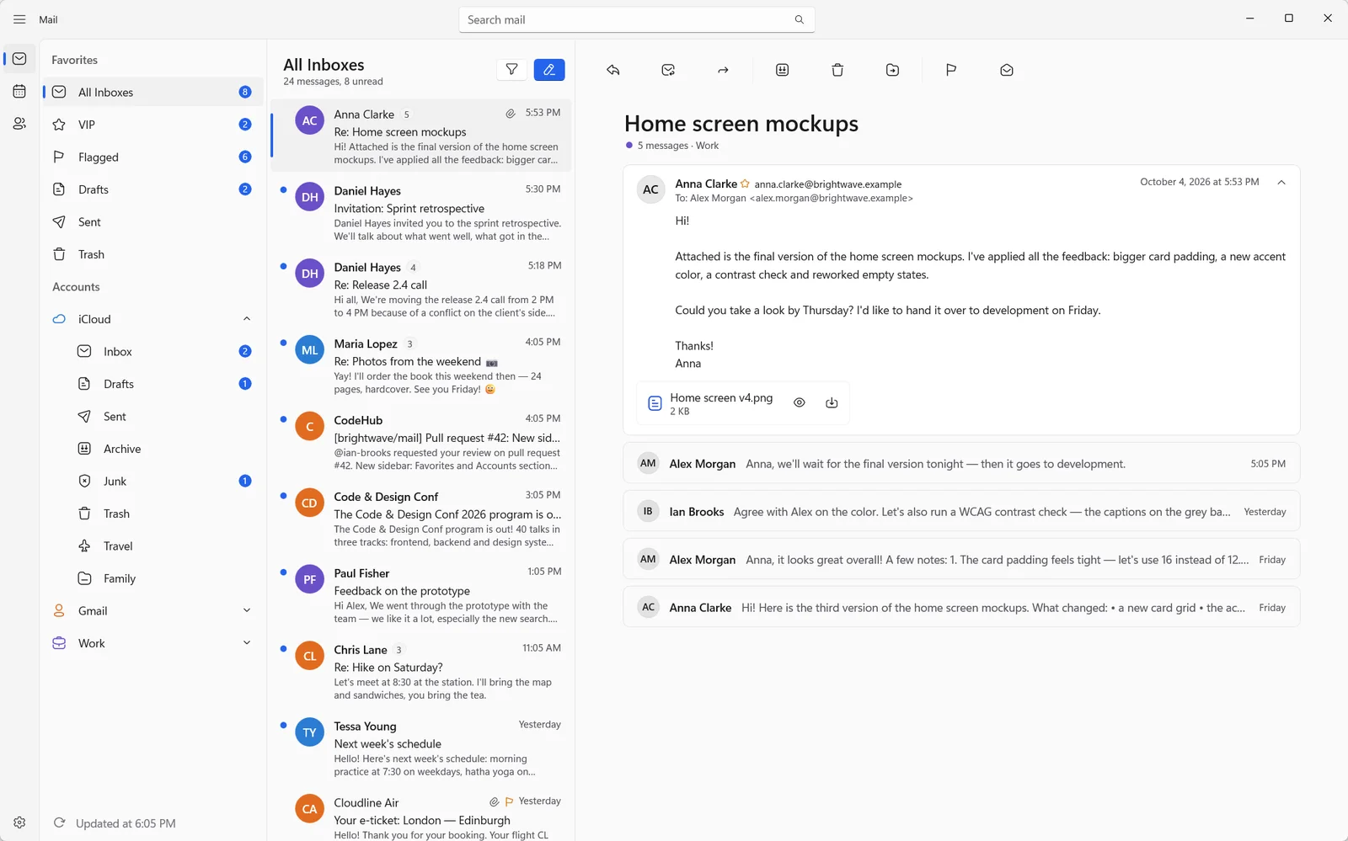Open the hamburger navigation menu
The height and width of the screenshot is (841, 1348).
pyautogui.click(x=19, y=19)
